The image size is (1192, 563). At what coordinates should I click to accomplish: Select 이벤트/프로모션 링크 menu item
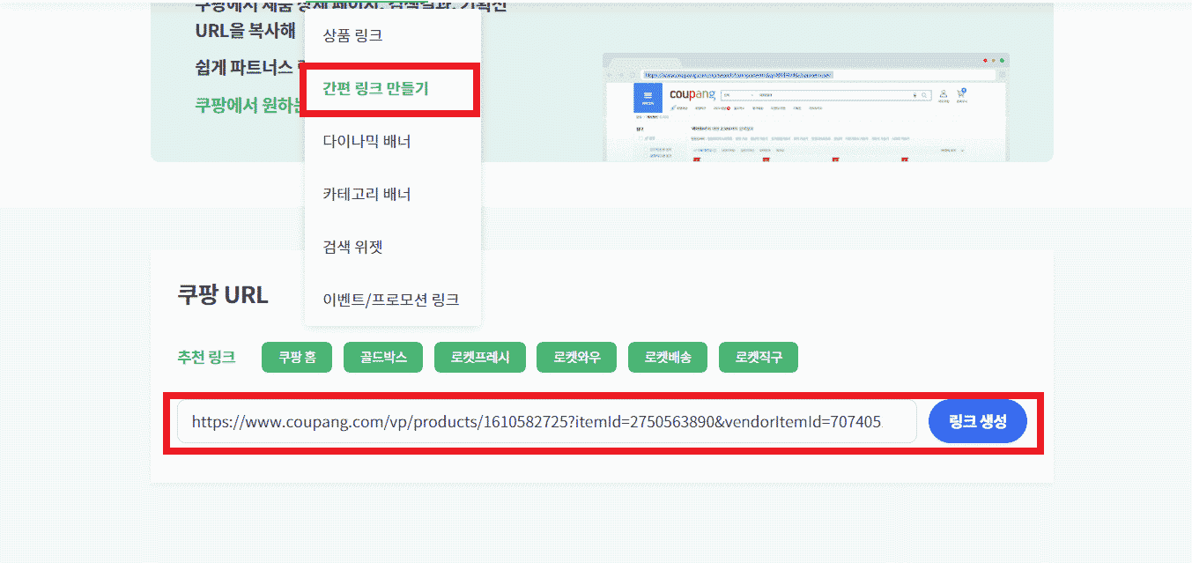click(x=393, y=300)
